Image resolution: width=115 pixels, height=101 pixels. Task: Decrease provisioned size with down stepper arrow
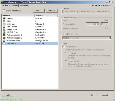click(x=98, y=25)
